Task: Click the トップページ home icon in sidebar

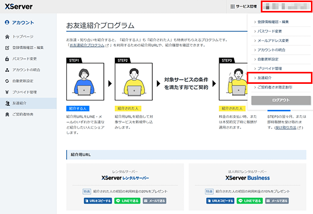Action: 7,37
